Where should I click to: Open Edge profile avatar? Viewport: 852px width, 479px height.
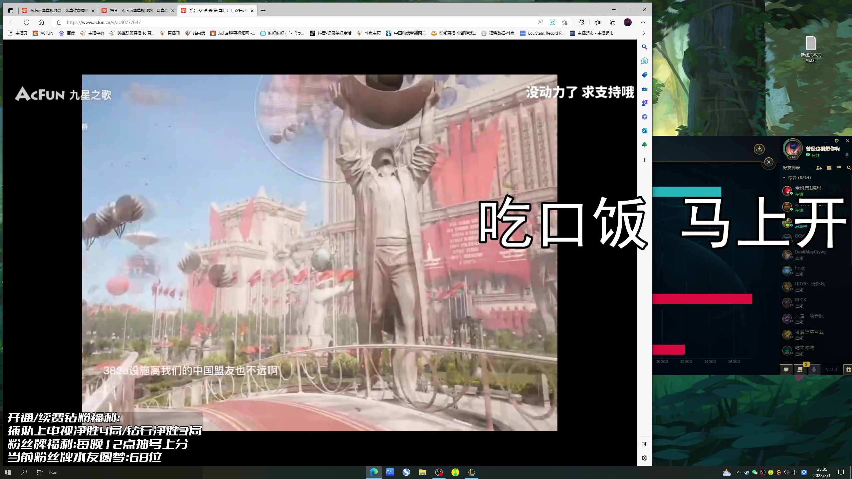628,22
